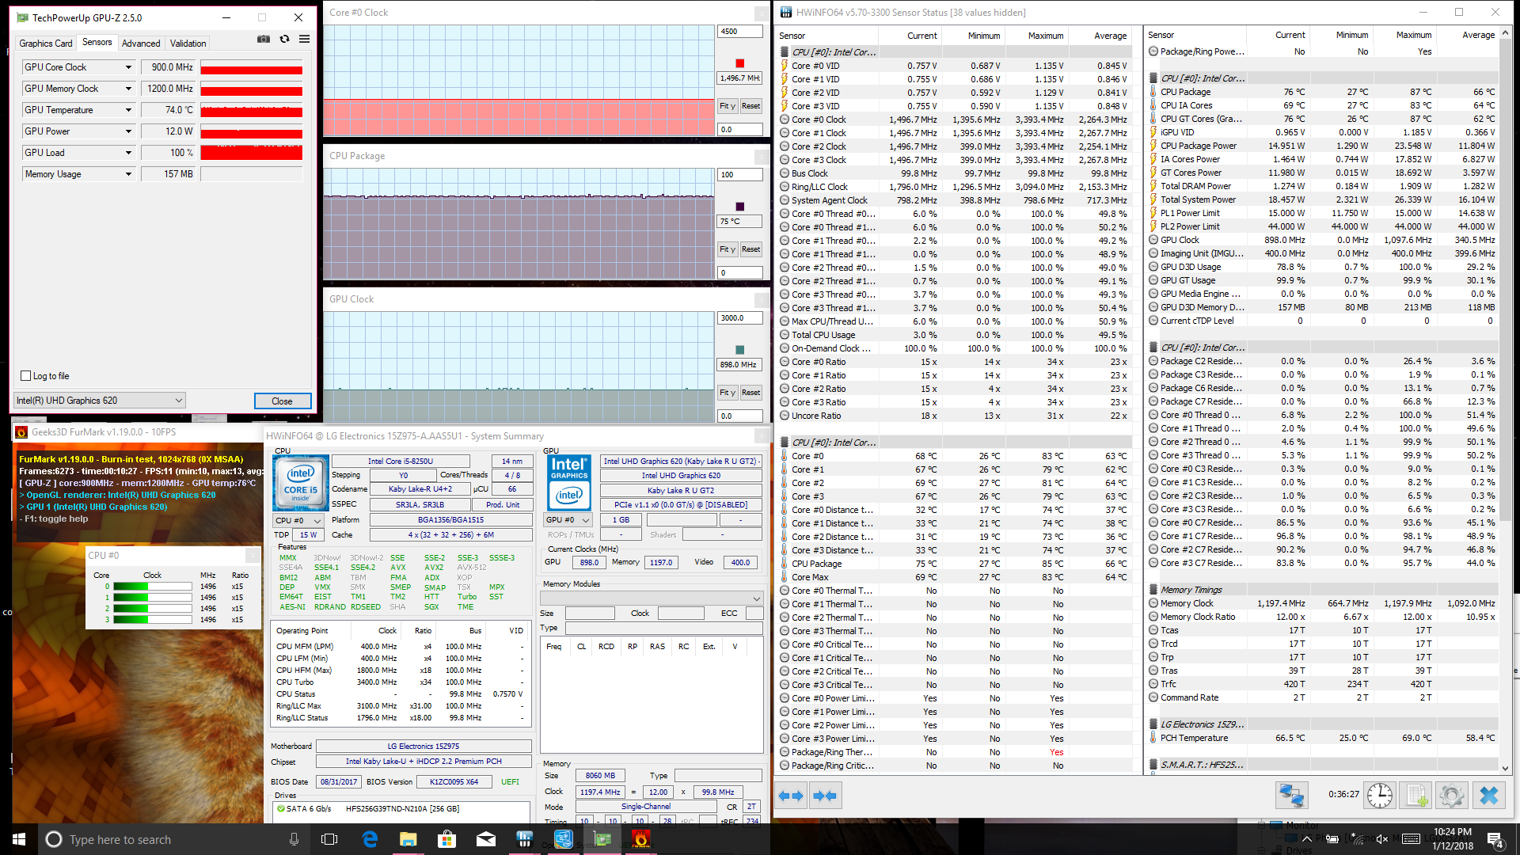Viewport: 1520px width, 855px height.
Task: Open the GPU Core Clock sensor dropdown
Action: [128, 67]
